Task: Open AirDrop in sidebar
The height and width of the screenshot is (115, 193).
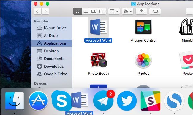Action: click(52, 35)
